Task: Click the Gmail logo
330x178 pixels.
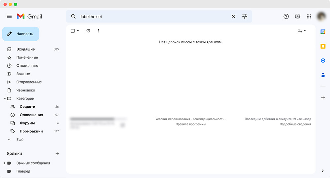Action: click(29, 16)
